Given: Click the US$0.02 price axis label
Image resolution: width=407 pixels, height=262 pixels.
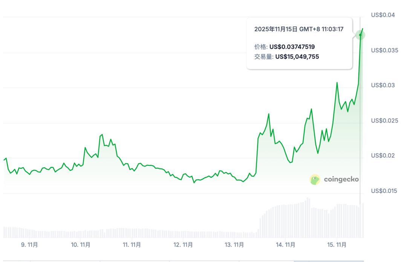Looking at the screenshot, I should pyautogui.click(x=383, y=155).
